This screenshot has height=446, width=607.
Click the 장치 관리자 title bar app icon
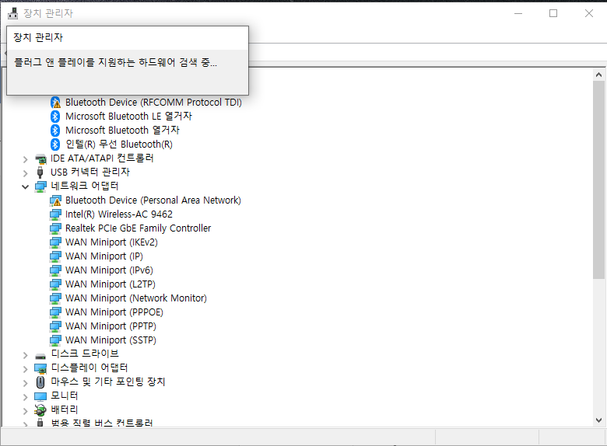coord(12,13)
